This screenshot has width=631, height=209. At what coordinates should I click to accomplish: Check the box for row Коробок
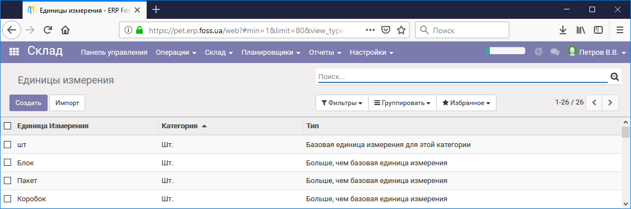pyautogui.click(x=7, y=198)
